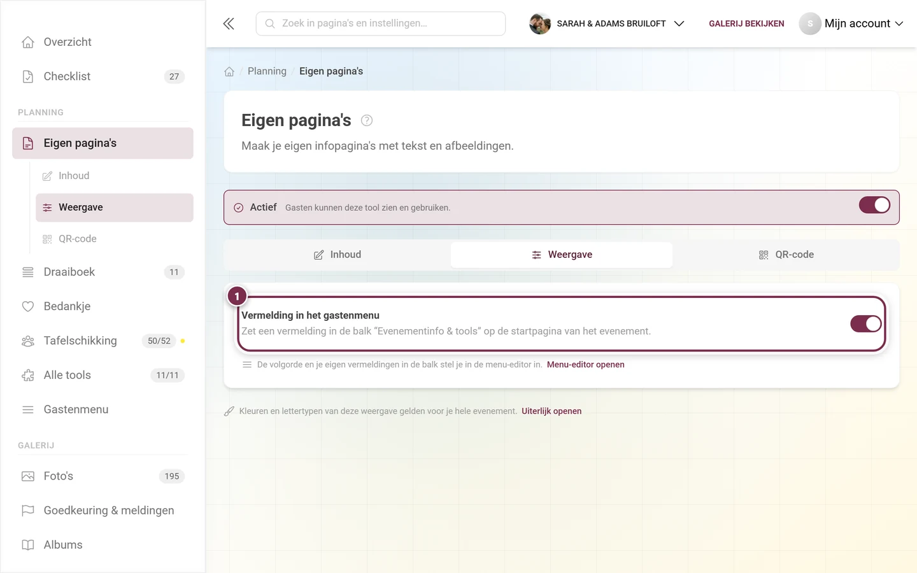Open the QR-code submenu item in the sidebar
Screen dimensions: 917x573
pyautogui.click(x=115, y=239)
